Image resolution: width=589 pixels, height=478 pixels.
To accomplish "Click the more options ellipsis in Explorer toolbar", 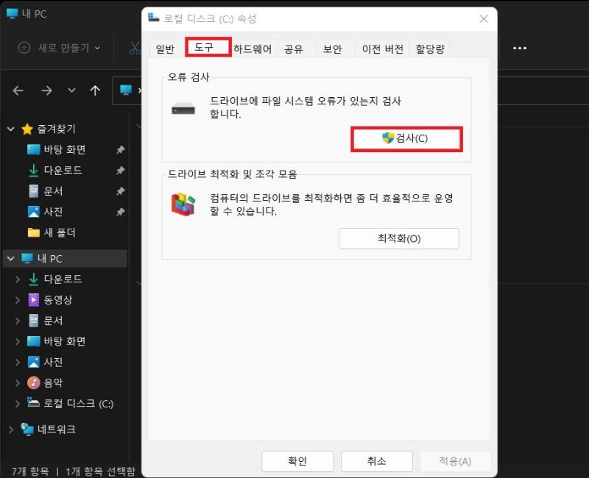I will click(x=520, y=48).
